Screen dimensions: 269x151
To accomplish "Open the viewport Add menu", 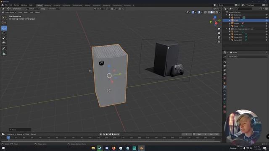I will point(32,12).
